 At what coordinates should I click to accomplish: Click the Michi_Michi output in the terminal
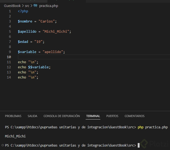tap(15, 136)
